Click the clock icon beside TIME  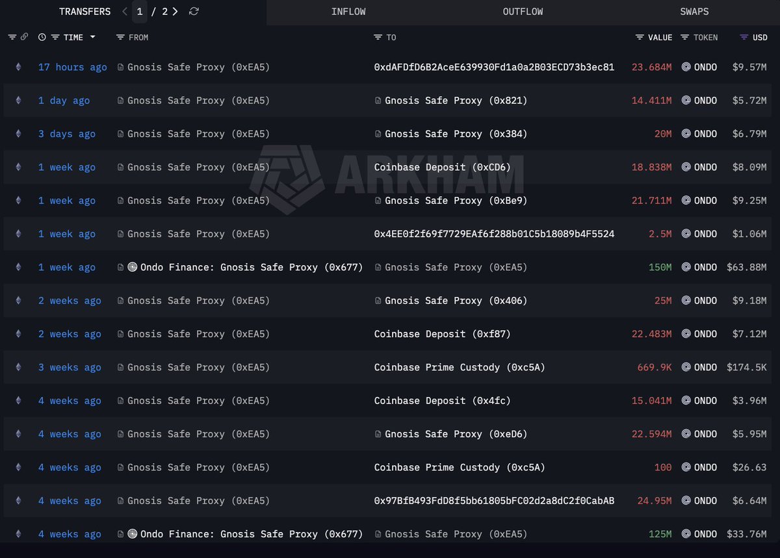tap(42, 37)
